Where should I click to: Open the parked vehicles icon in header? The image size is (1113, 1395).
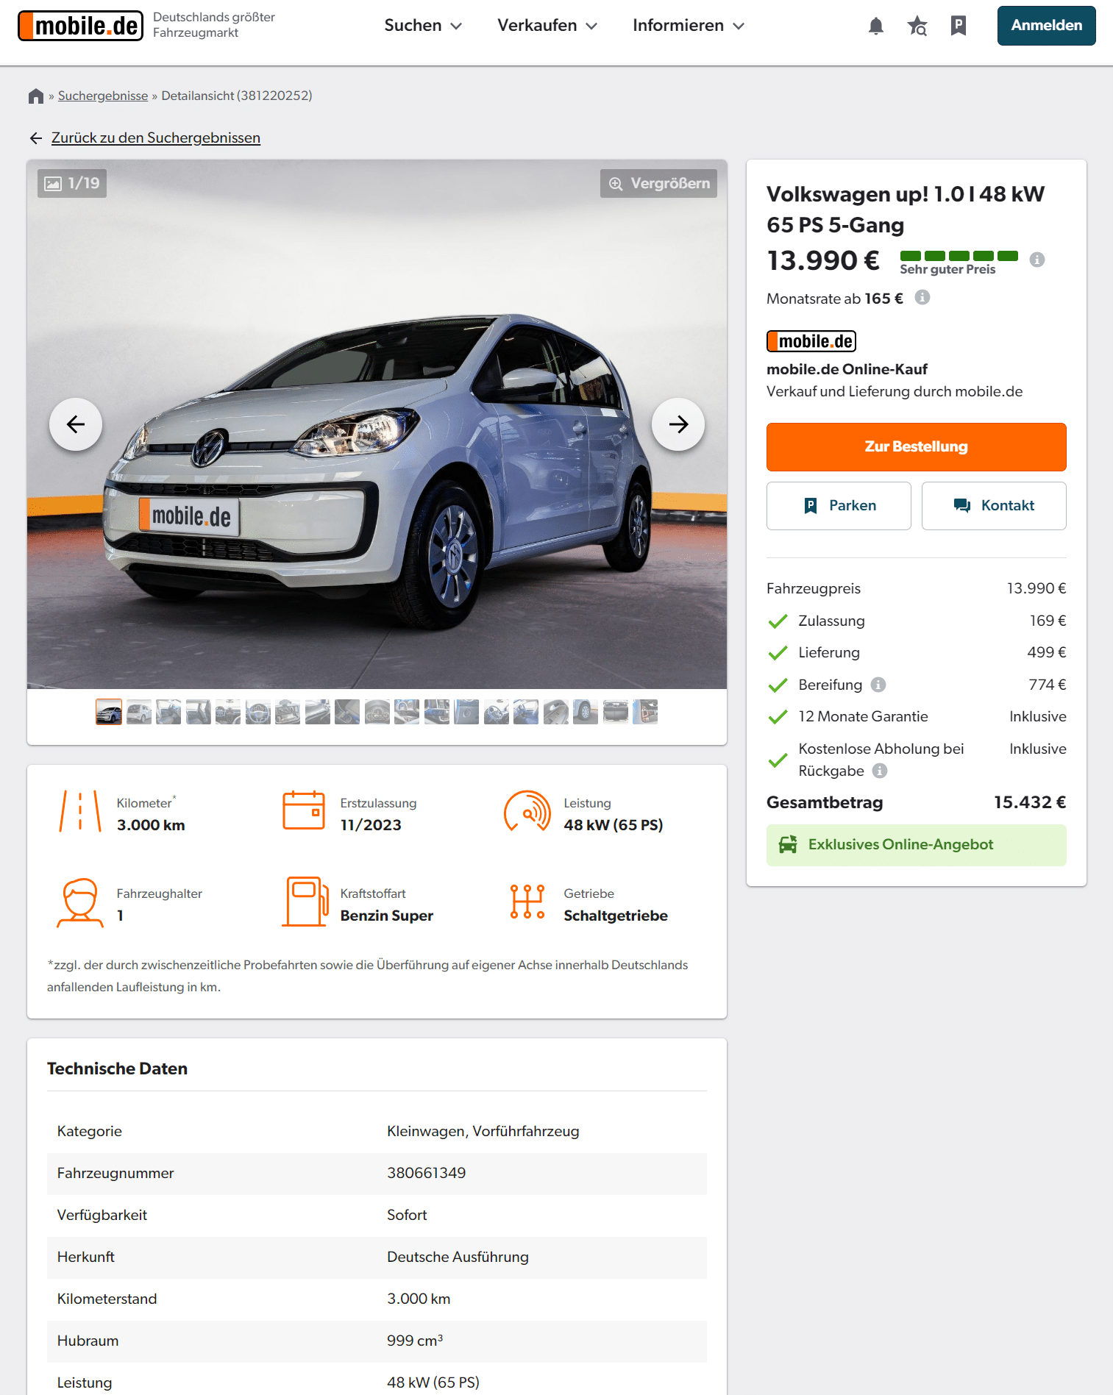pyautogui.click(x=958, y=26)
